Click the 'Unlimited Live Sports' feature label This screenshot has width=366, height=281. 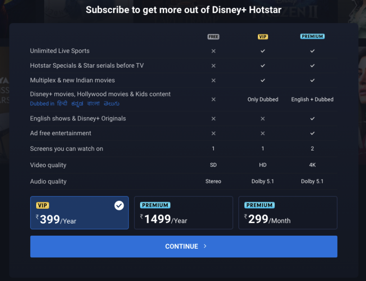click(x=60, y=51)
